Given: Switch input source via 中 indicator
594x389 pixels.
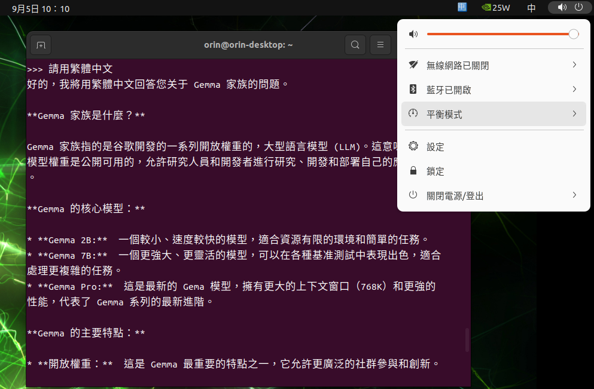Looking at the screenshot, I should coord(532,8).
